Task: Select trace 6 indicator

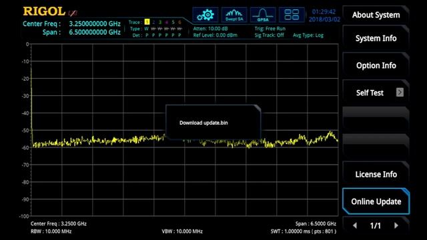Action: tap(179, 22)
